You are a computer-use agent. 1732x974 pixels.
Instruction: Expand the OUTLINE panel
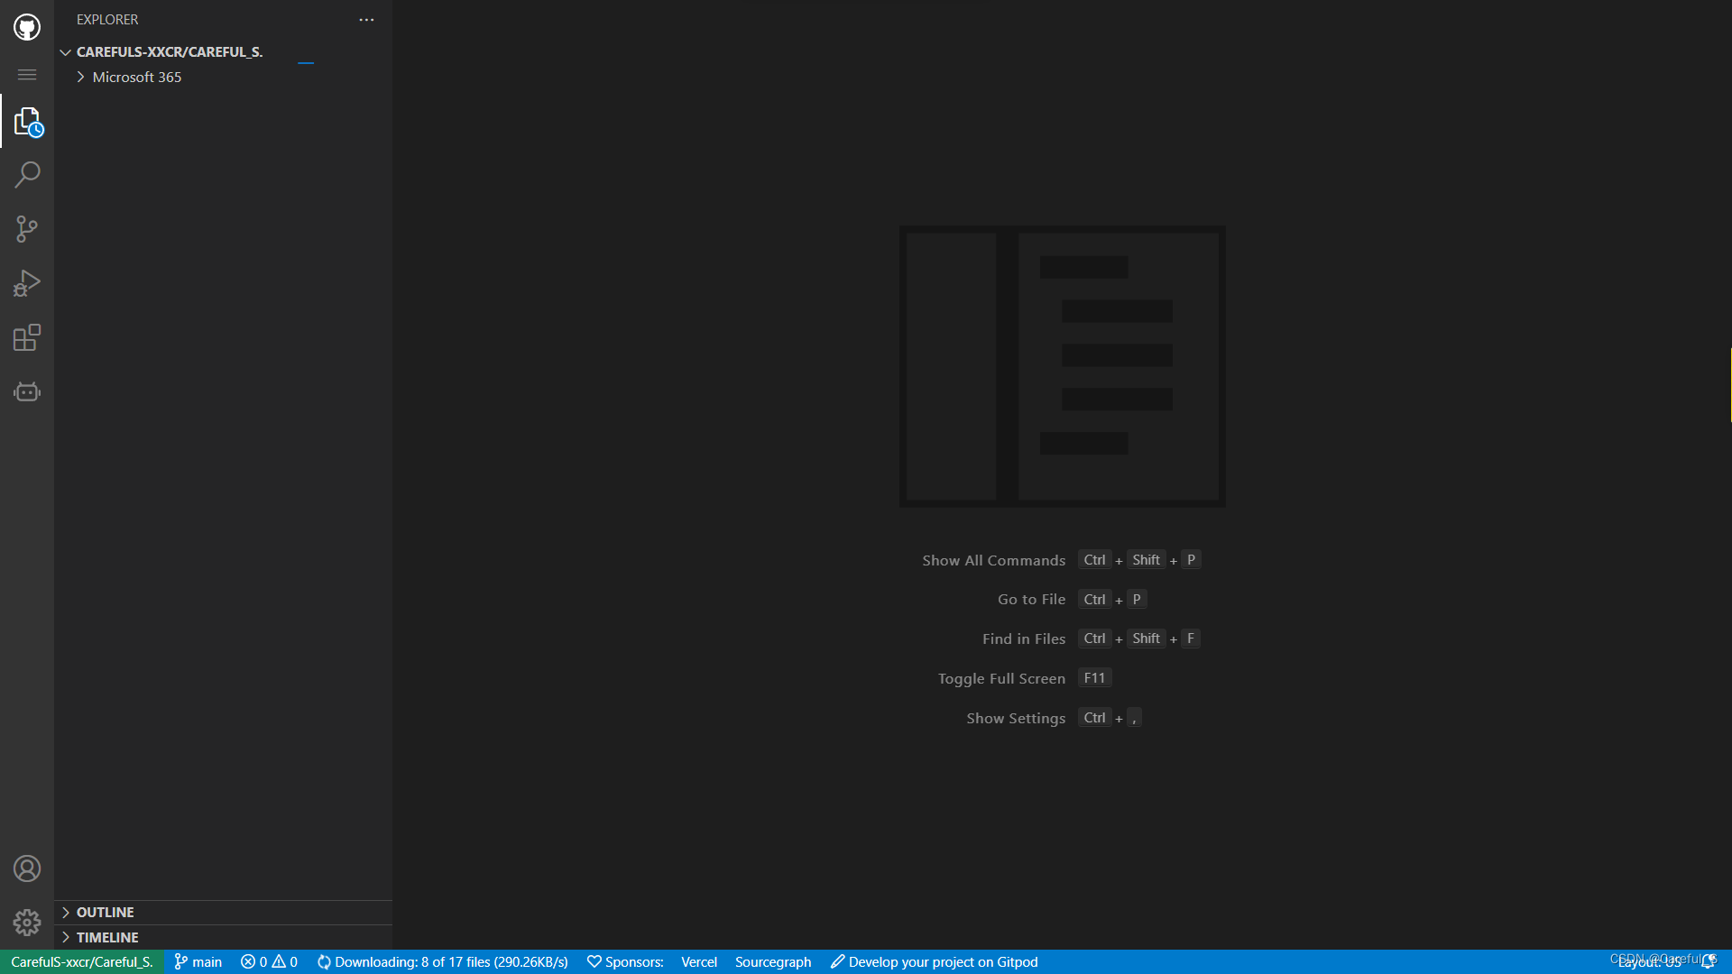tap(105, 913)
